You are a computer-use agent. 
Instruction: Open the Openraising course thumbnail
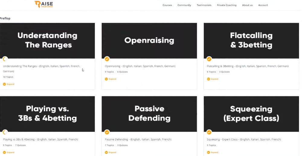click(149, 41)
